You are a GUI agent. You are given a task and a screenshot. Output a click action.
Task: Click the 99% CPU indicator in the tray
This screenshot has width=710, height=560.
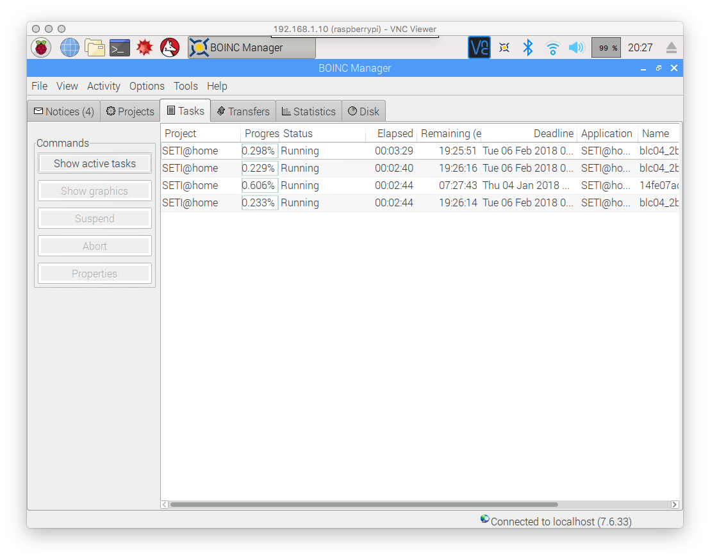pyautogui.click(x=606, y=47)
